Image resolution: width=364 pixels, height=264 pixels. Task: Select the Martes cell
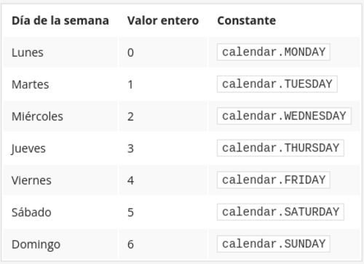click(60, 84)
